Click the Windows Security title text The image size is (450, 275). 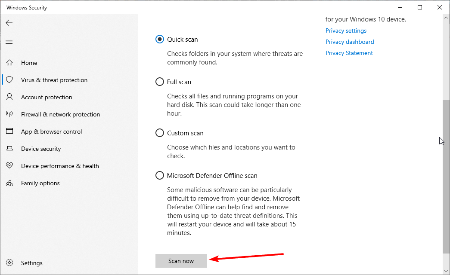coord(27,8)
